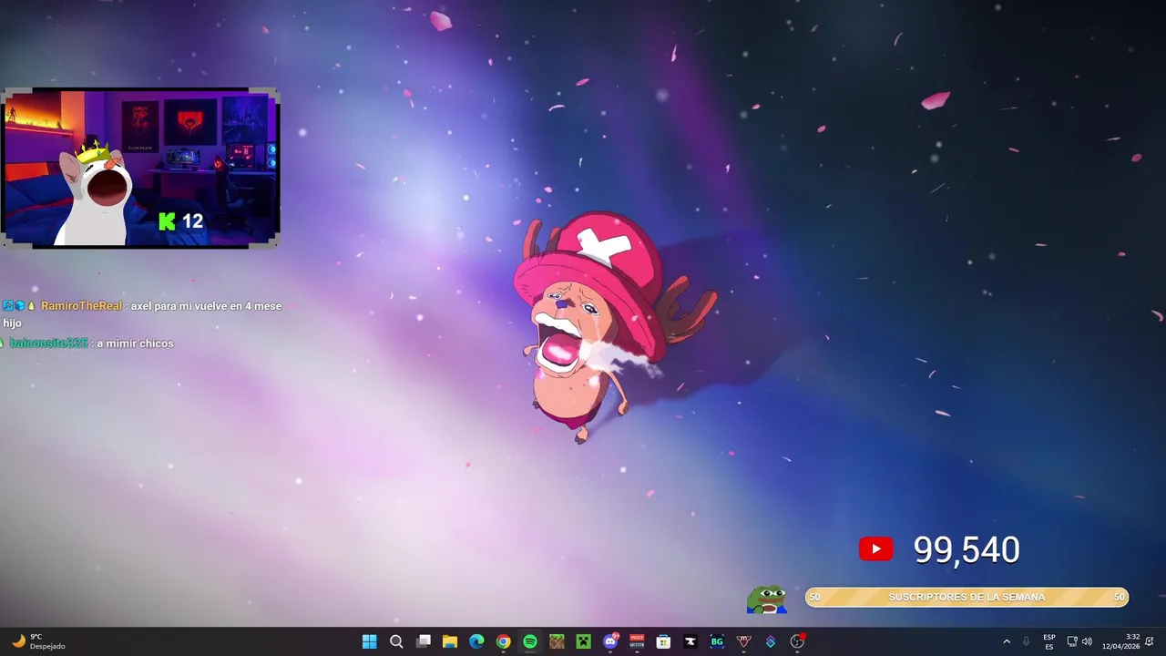
Task: Open Task View from taskbar
Action: coord(424,641)
